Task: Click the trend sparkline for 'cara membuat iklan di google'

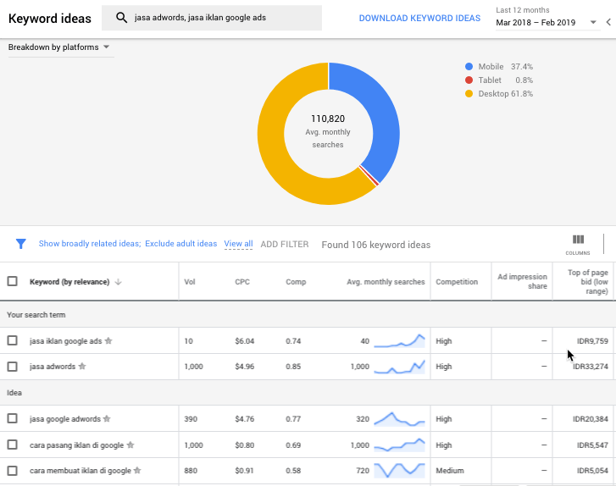Action: 400,470
